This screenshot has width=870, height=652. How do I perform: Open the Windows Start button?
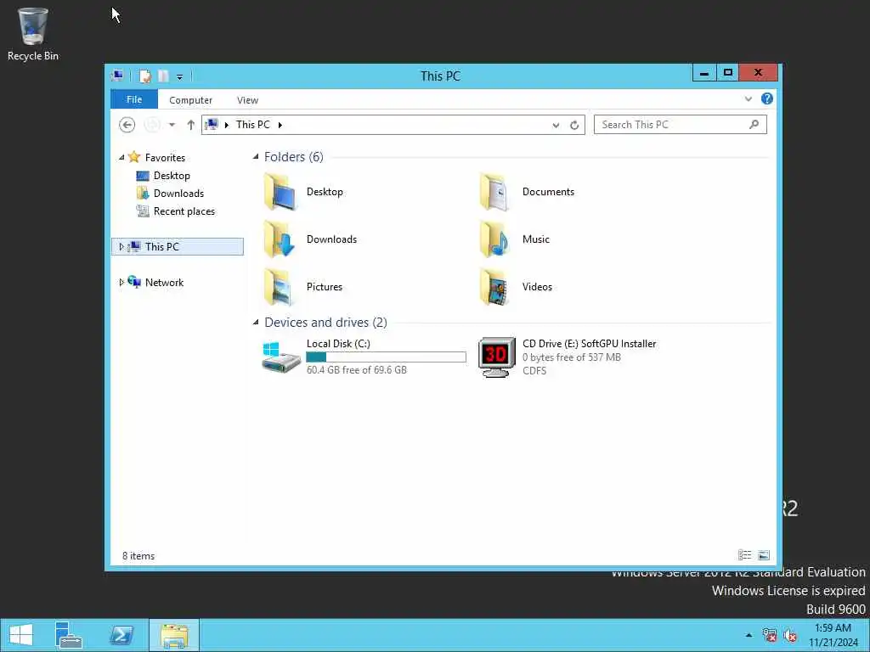(21, 635)
